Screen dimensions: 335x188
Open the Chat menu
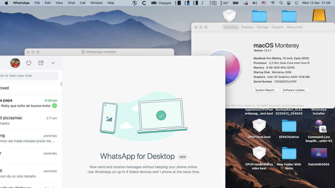(71, 3)
